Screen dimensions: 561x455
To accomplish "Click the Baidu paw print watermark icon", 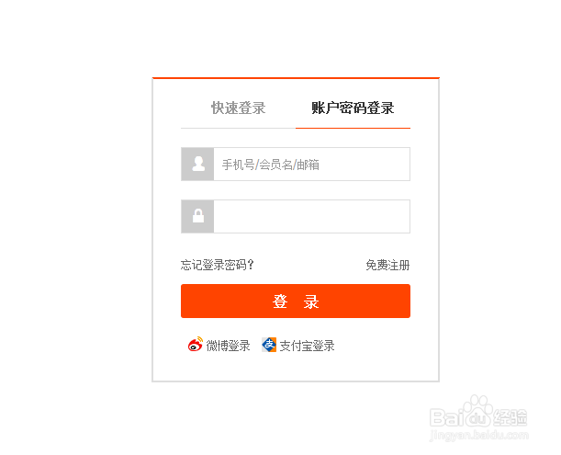I will [478, 411].
